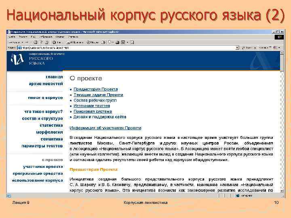
Task: Click the page status icon at bottom-left
Action: 9,195
